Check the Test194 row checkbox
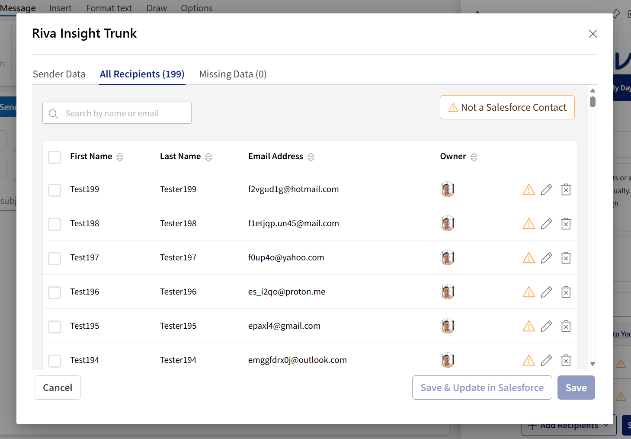The height and width of the screenshot is (439, 631). click(x=54, y=361)
